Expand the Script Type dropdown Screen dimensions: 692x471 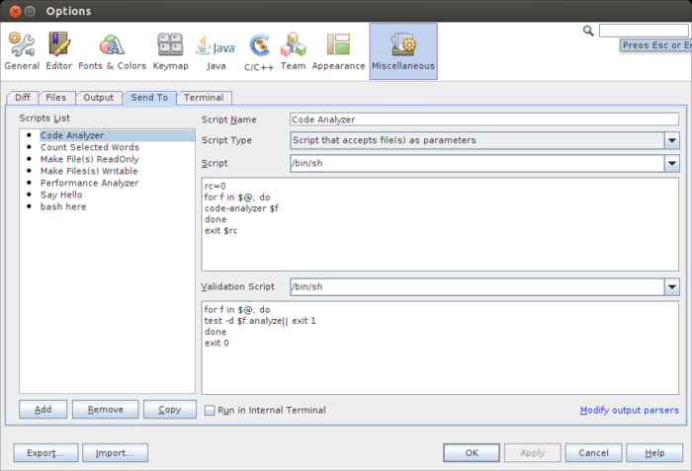click(x=671, y=140)
